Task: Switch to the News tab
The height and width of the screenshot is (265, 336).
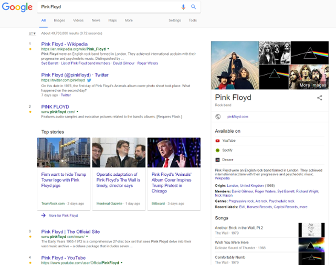Action: pos(96,20)
